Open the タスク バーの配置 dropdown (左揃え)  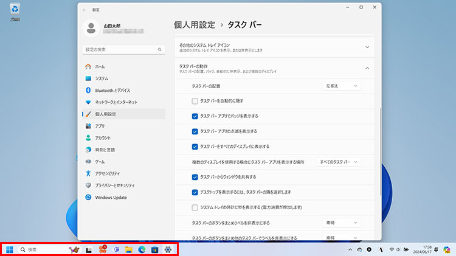[342, 86]
